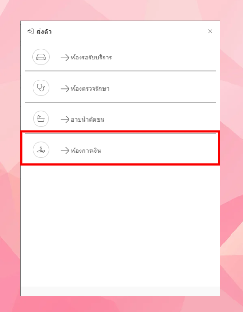Click the arrow before ห้องการเงิน

coord(65,150)
